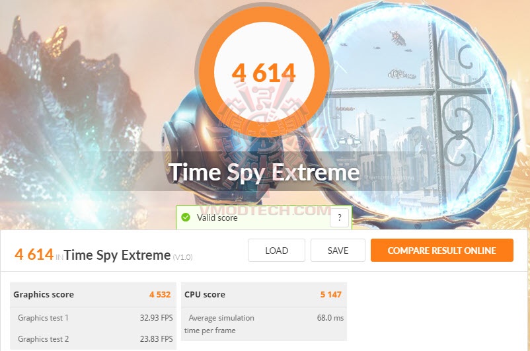The image size is (530, 351).
Task: Select the V1.0 version label
Action: 182,257
